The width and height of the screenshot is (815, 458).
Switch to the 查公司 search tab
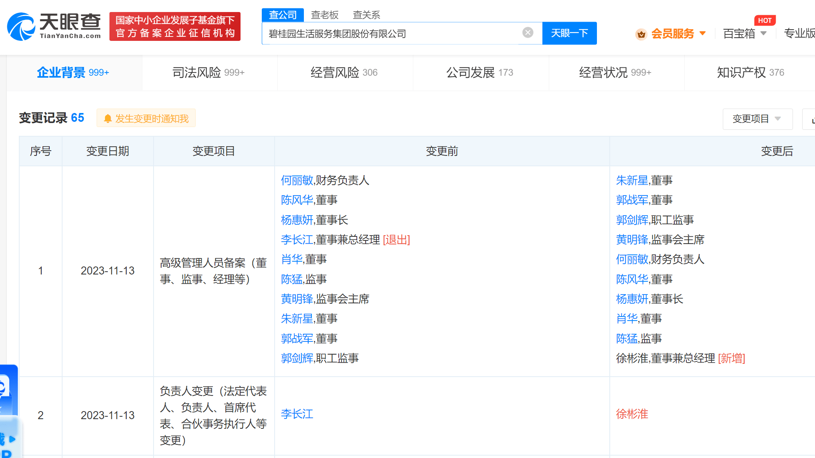pyautogui.click(x=283, y=15)
